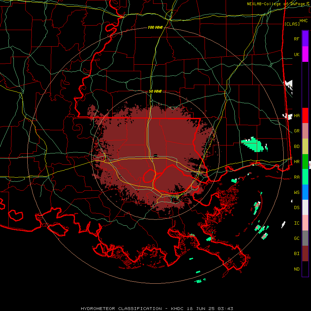Click the GC legend label
Screen dimensions: 311x311
click(x=296, y=238)
